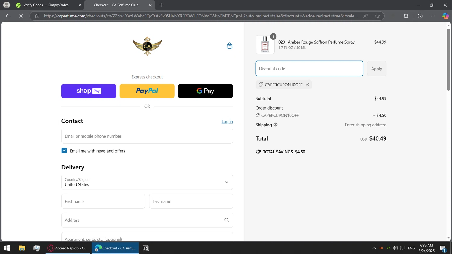Show hidden system tray icons
452x254 pixels.
click(x=374, y=248)
